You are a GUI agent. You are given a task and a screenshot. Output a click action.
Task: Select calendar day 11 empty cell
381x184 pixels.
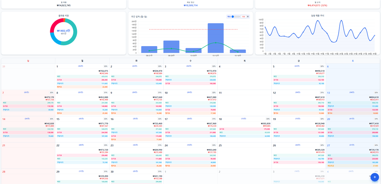click(x=244, y=103)
